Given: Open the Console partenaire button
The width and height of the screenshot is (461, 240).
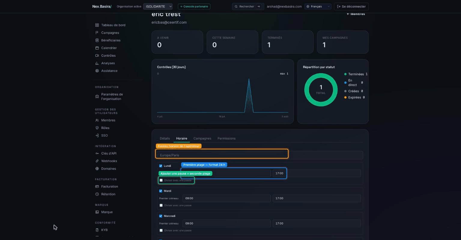Looking at the screenshot, I should [x=194, y=7].
